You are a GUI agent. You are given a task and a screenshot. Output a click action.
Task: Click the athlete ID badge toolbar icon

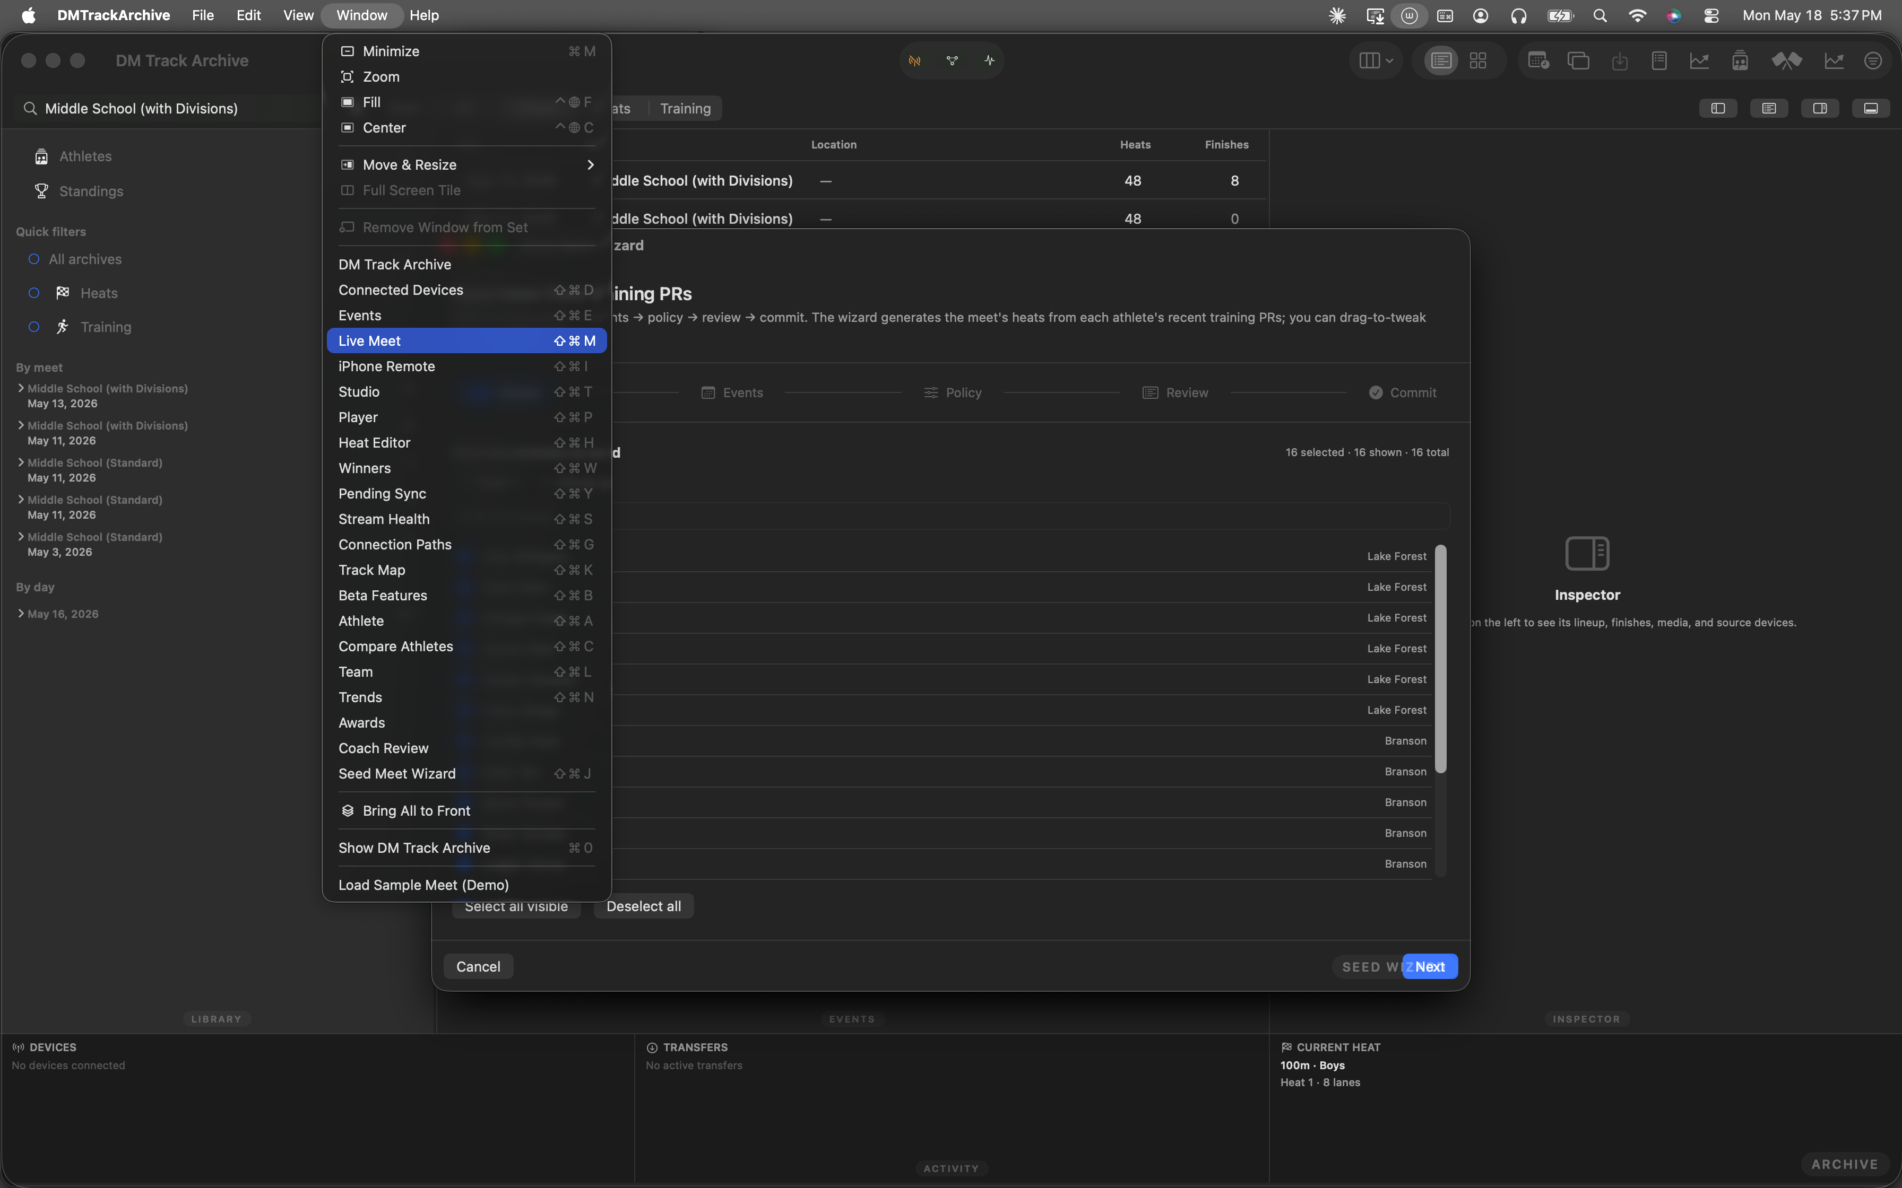tap(1740, 60)
